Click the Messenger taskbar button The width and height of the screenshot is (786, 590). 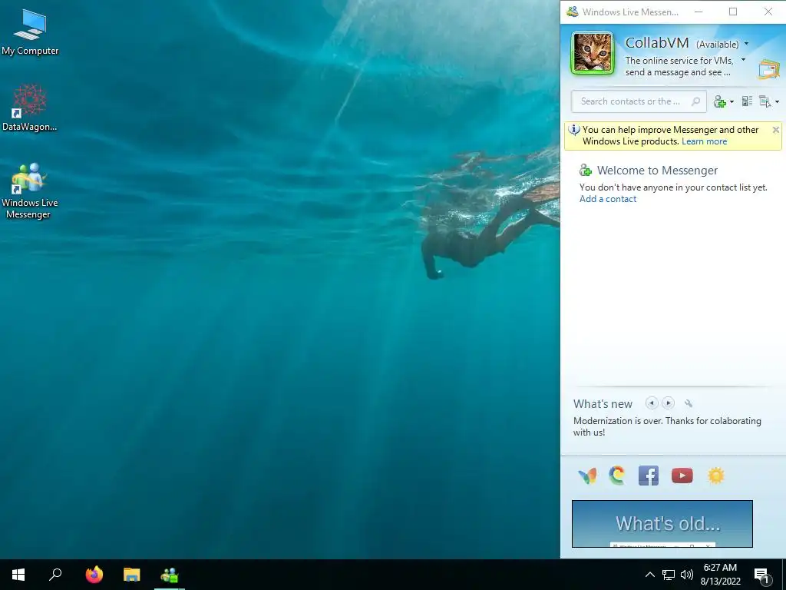click(170, 575)
